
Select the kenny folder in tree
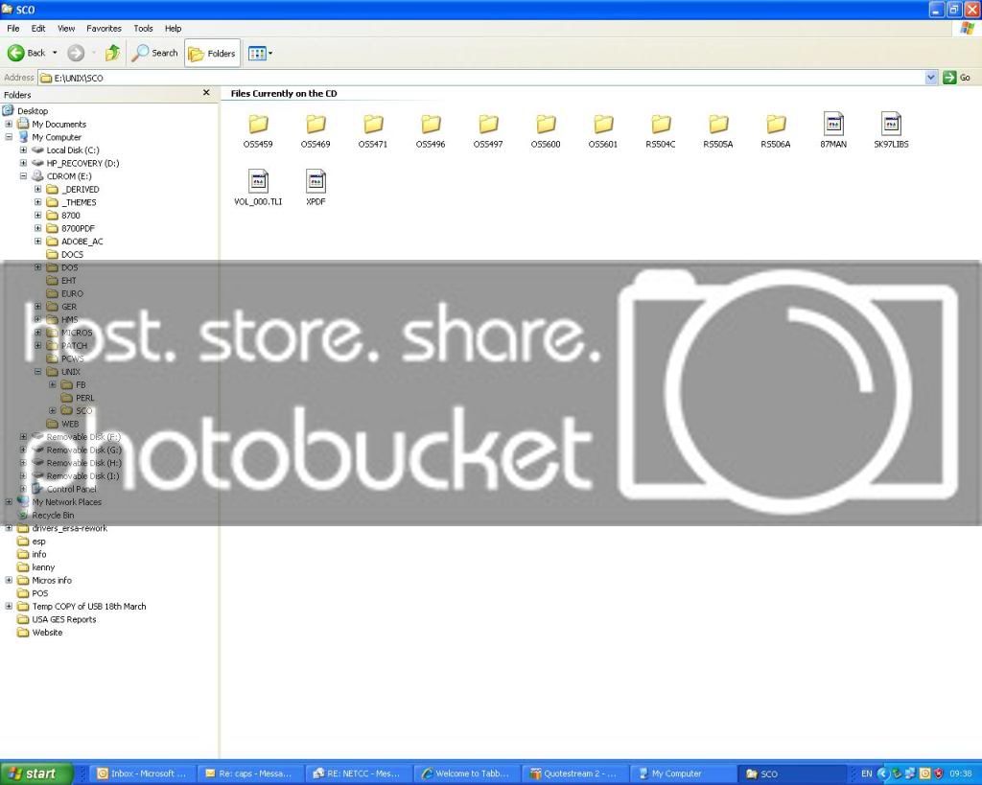pos(43,567)
